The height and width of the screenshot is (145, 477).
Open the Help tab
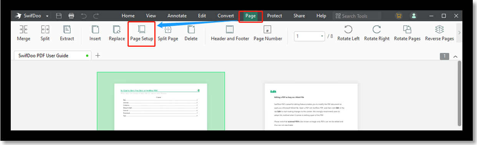point(321,16)
